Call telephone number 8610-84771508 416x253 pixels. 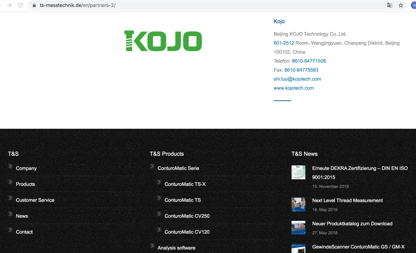click(309, 61)
